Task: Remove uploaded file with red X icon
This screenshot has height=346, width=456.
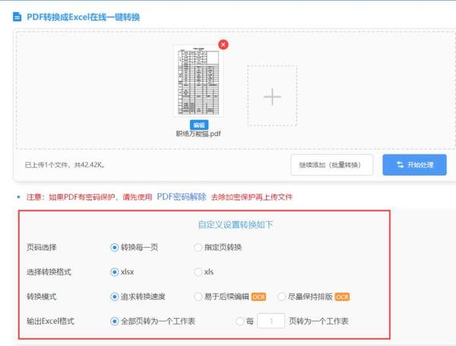Action: tap(223, 45)
